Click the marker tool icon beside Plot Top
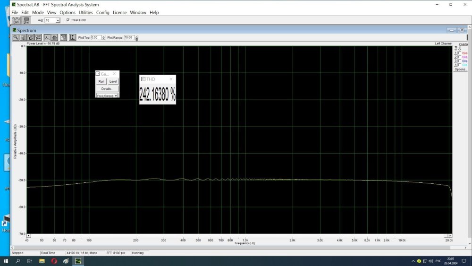472x266 pixels. click(72, 37)
